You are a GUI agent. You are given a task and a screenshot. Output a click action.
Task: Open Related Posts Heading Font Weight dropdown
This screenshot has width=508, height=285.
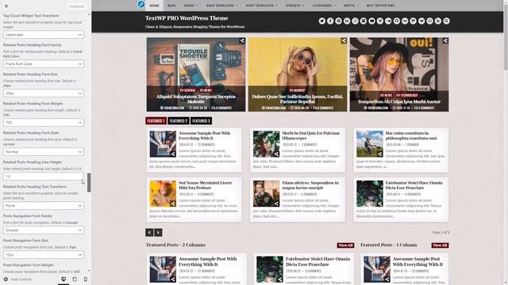point(44,123)
